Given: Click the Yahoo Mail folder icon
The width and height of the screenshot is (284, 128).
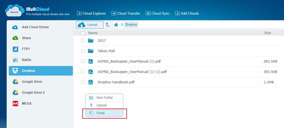Looking at the screenshot, I should (x=91, y=51).
